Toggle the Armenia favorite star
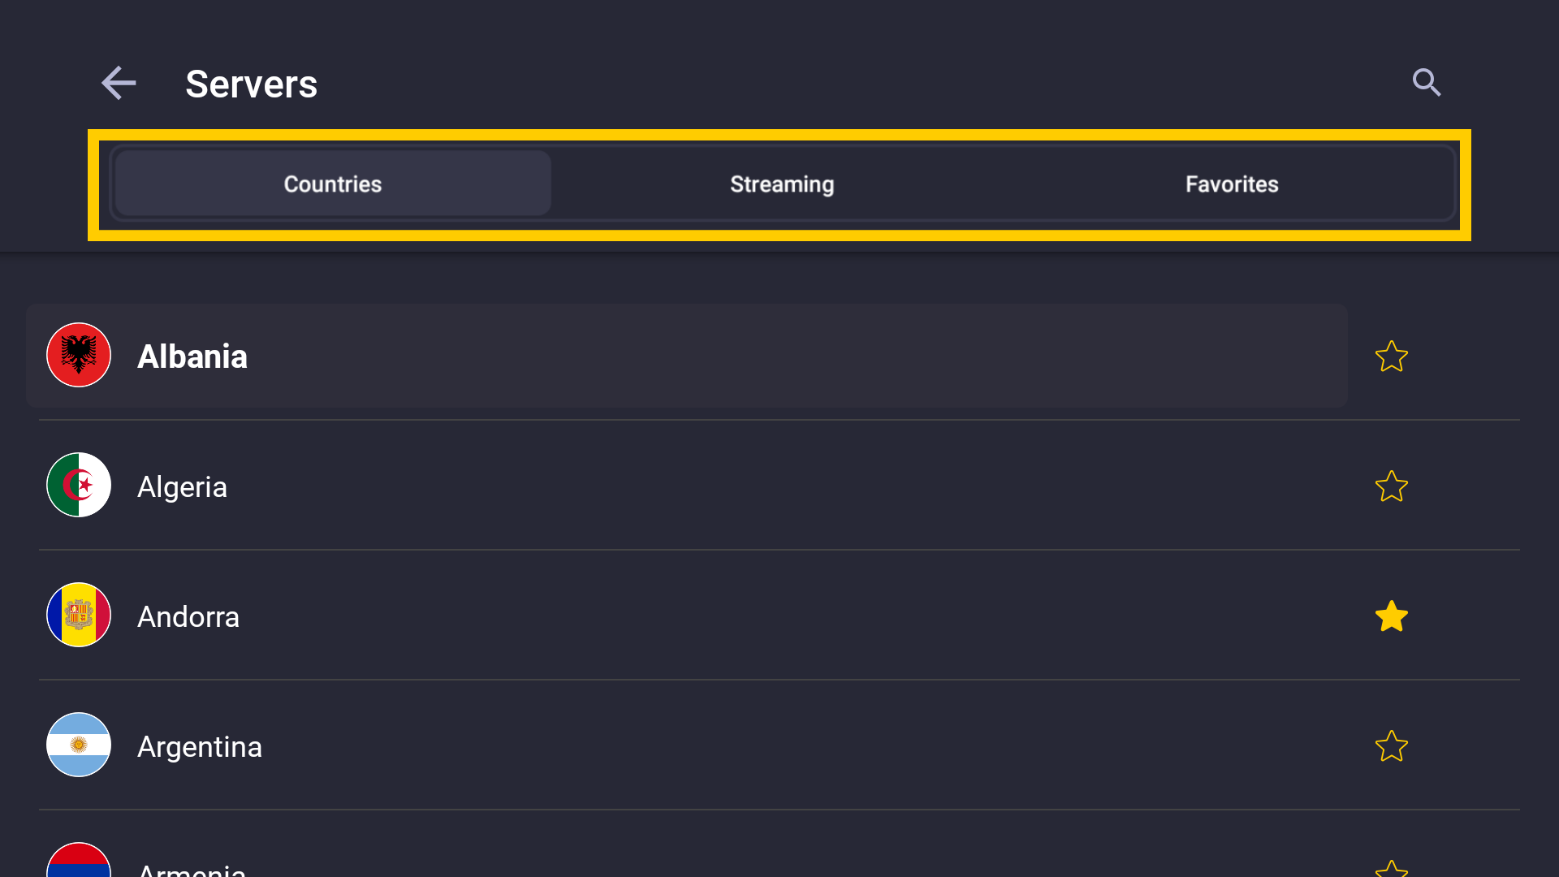 pos(1391,868)
